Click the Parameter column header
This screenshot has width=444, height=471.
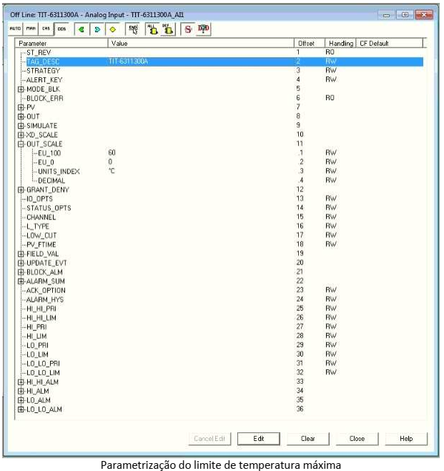61,44
